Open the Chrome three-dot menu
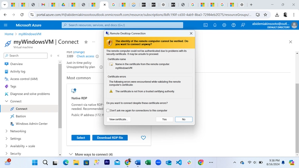 click(294, 15)
